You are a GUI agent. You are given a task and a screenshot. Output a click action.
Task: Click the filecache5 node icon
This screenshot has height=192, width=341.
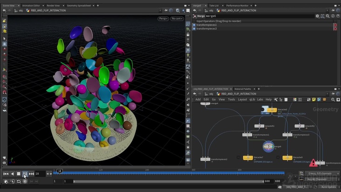tap(272, 110)
